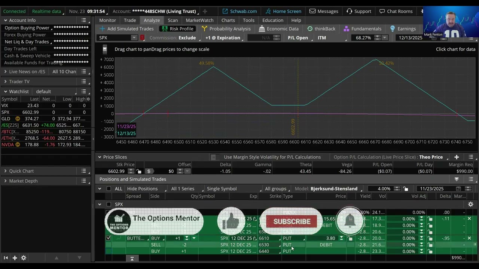
Task: Switch to MarketWatch tab
Action: (x=199, y=20)
